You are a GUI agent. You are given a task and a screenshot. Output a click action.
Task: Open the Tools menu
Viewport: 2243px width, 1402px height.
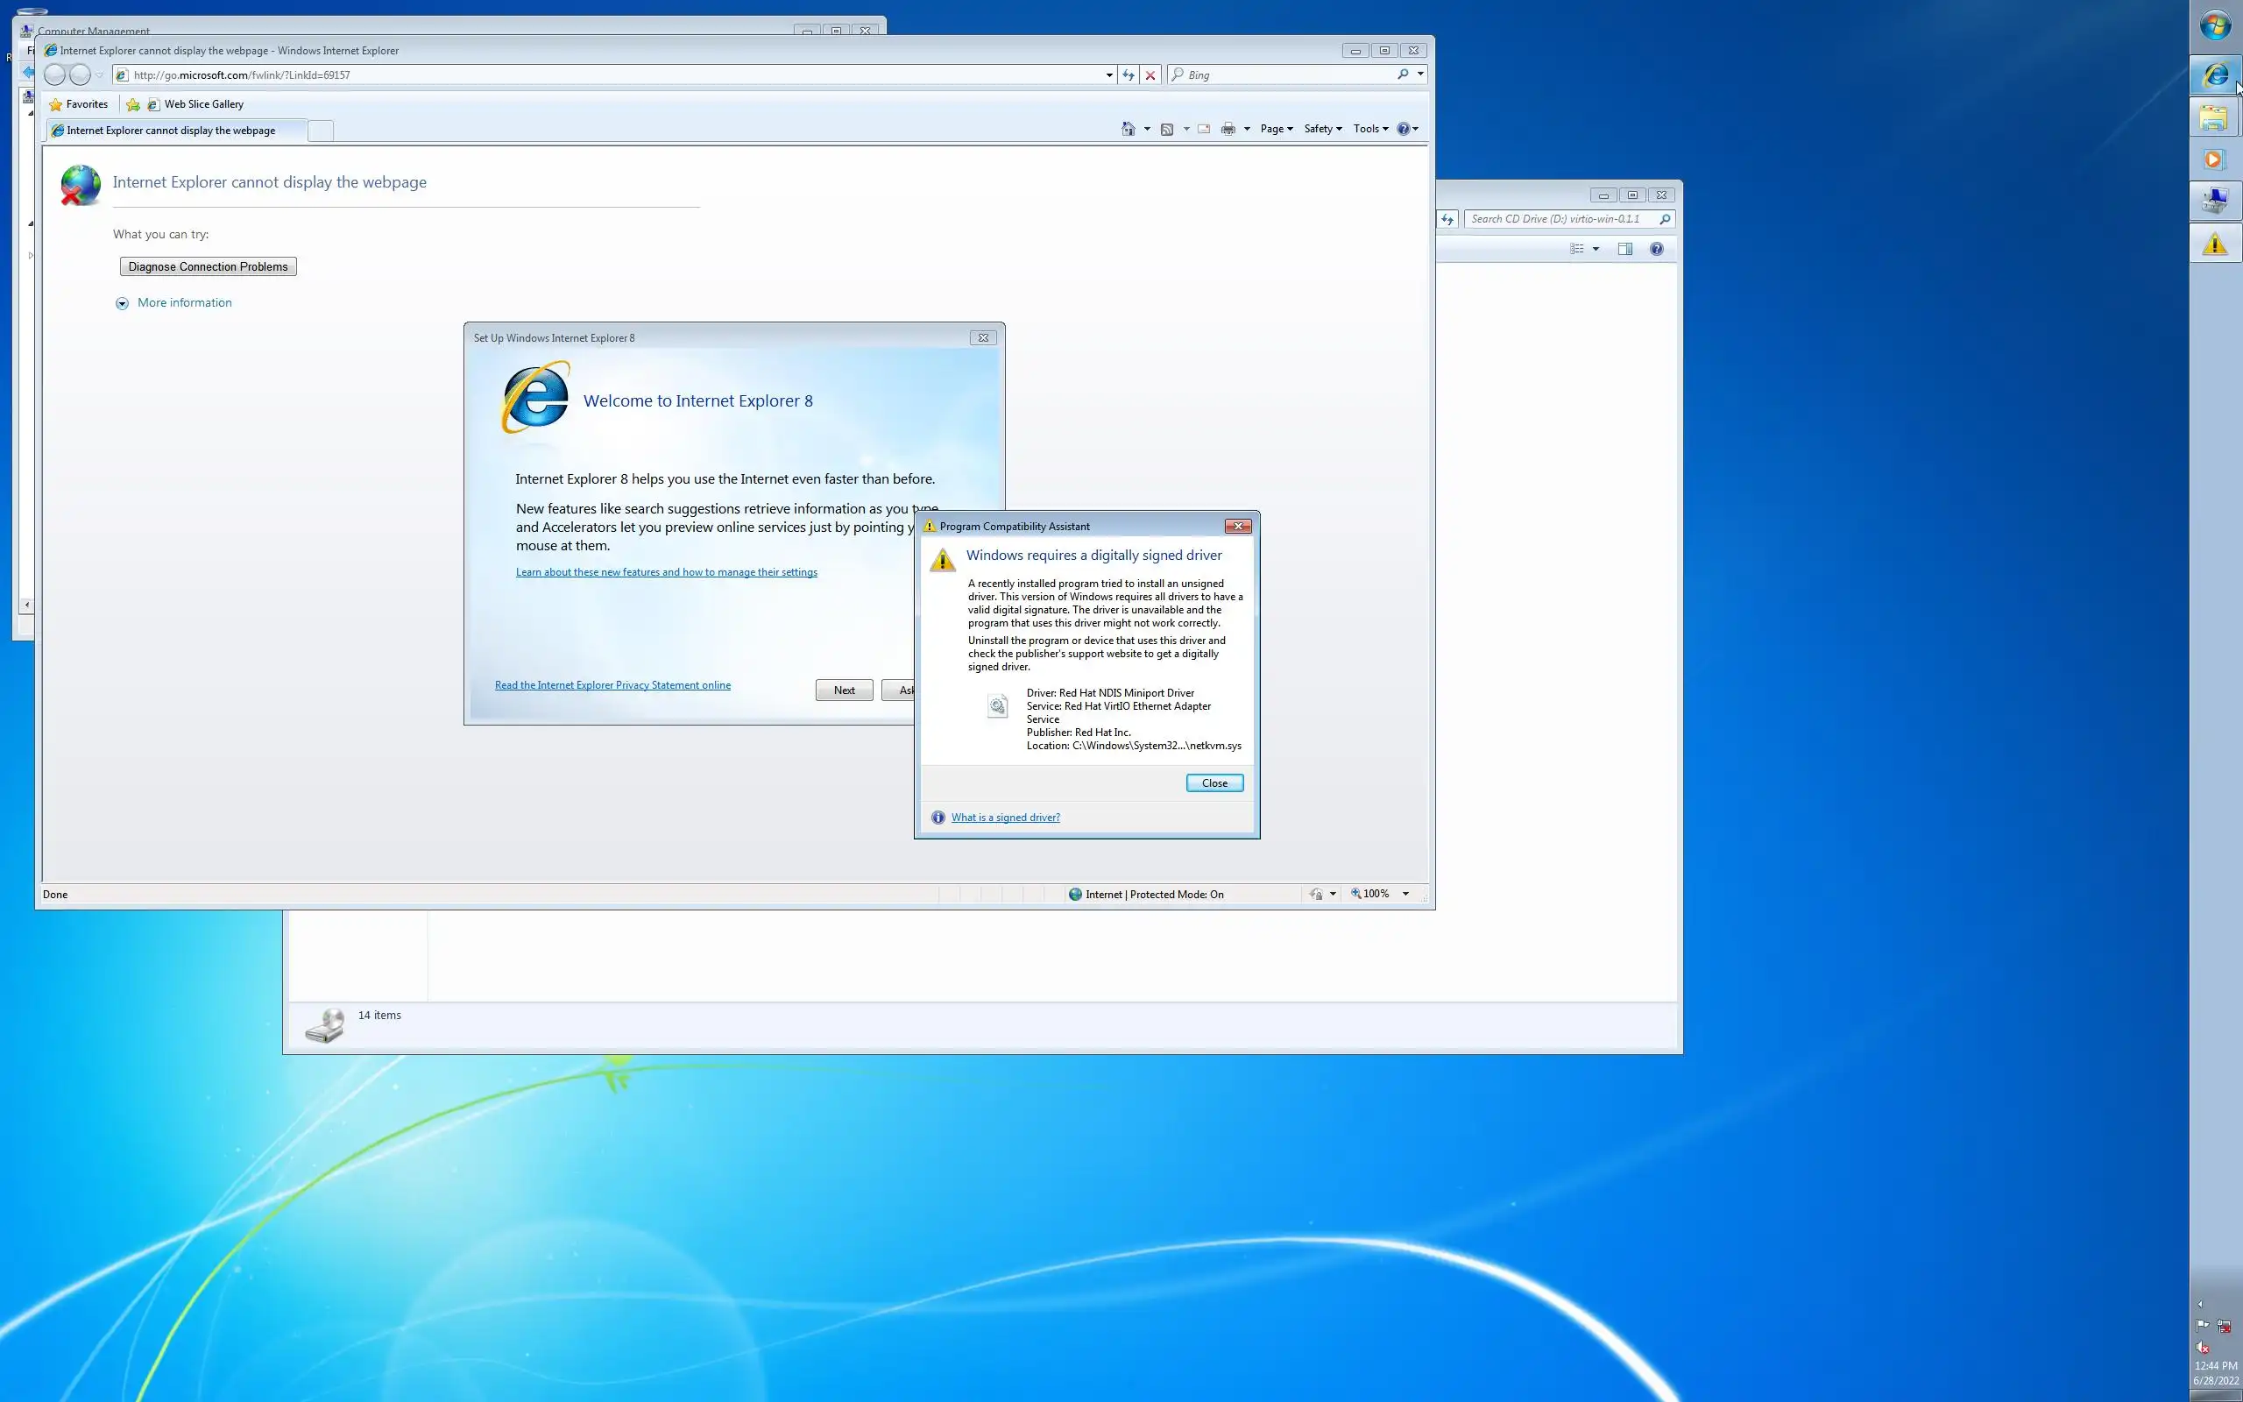1370,129
